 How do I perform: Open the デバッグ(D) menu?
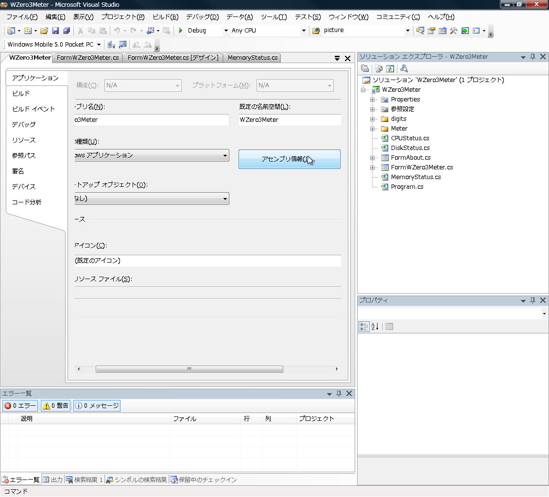(203, 17)
